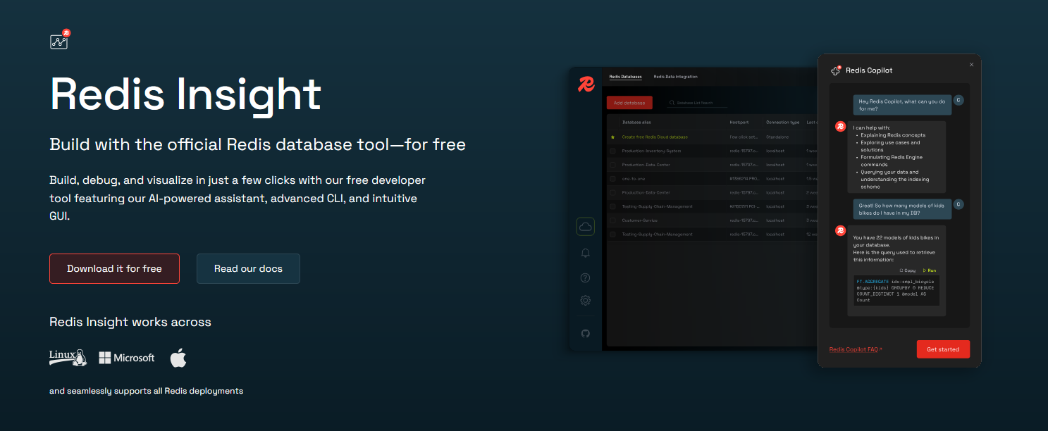This screenshot has width=1048, height=431.
Task: Click the Read our docs button
Action: (x=248, y=268)
